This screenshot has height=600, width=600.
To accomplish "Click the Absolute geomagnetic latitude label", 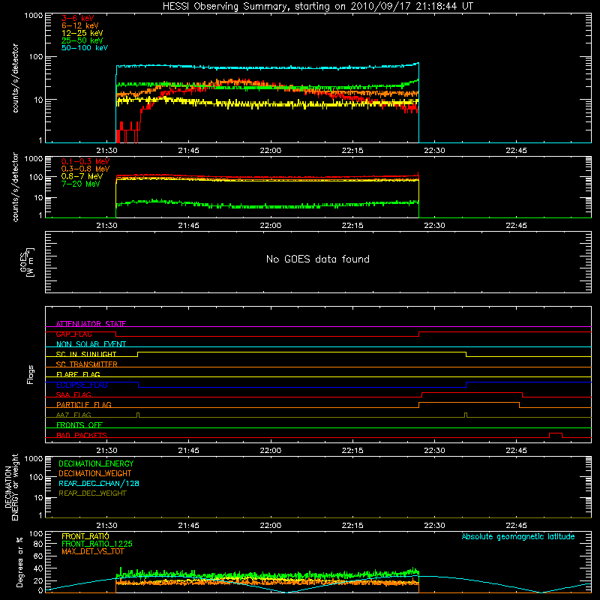I will [x=518, y=536].
